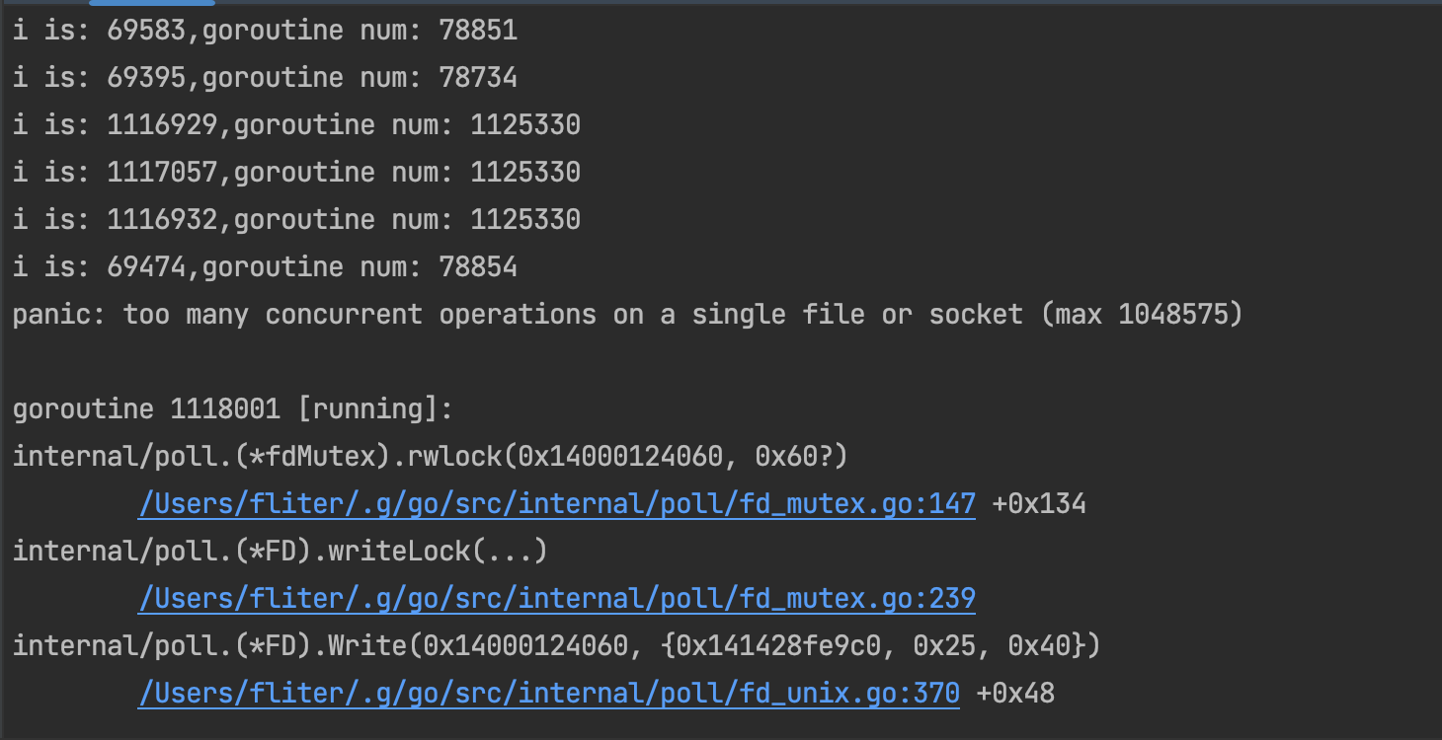Viewport: 1442px width, 740px height.
Task: Click the blank line below the panic message
Action: 721,362
